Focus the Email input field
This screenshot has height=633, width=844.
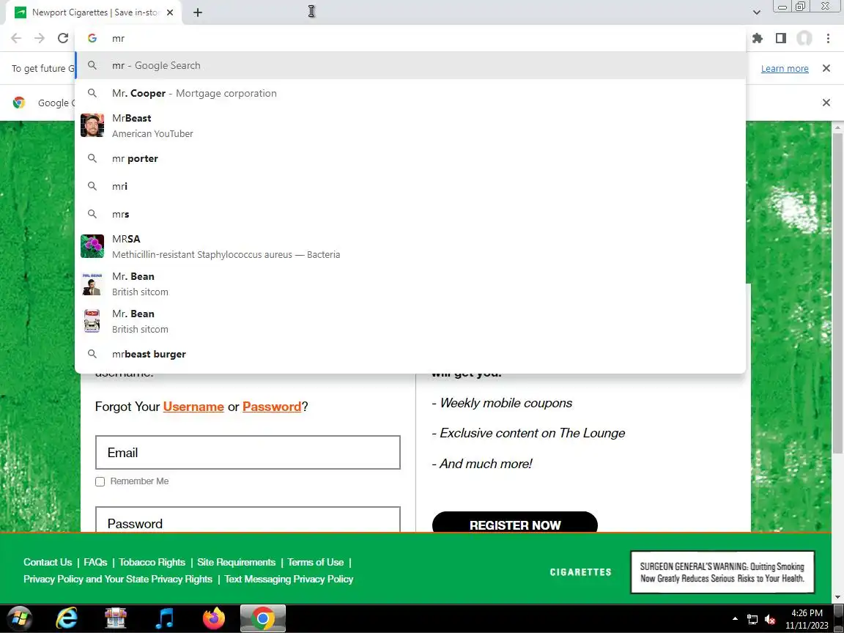248,453
